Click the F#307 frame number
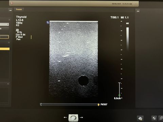Screen dimensions: 163x122 104,104
